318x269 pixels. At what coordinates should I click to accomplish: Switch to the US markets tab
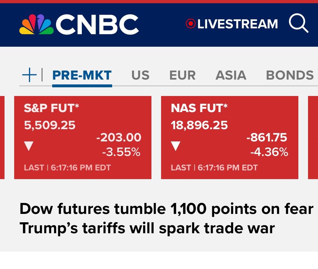[140, 75]
